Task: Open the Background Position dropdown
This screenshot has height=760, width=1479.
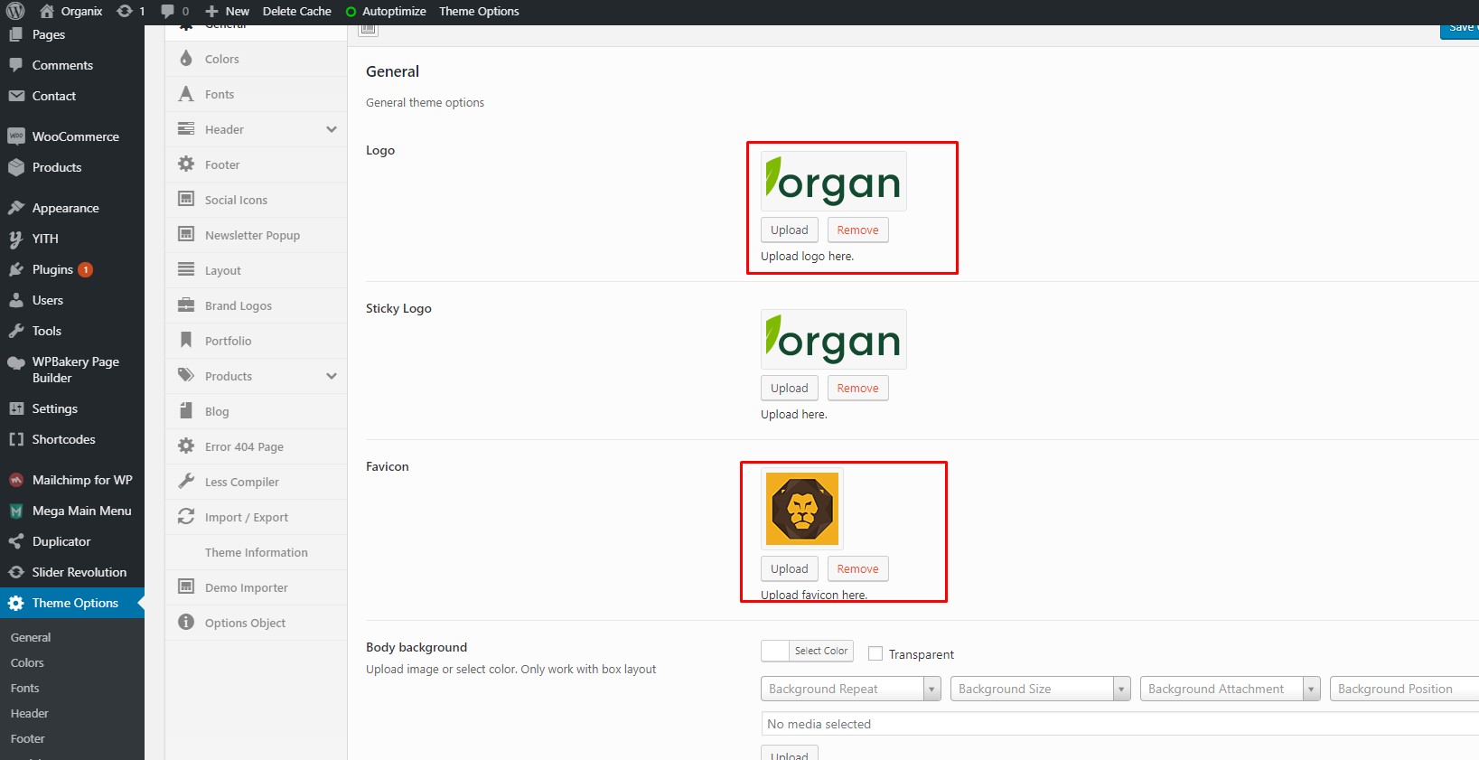Action: (1404, 689)
